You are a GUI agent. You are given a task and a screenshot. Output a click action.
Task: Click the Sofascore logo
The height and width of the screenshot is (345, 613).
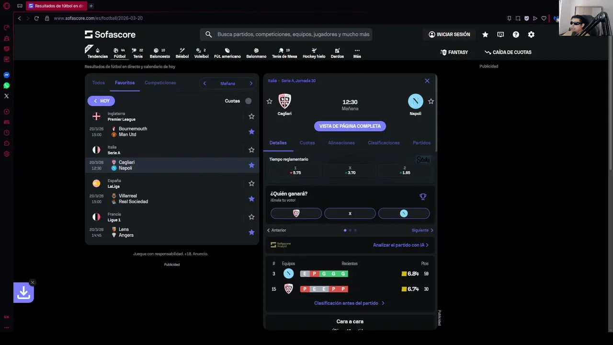(110, 34)
